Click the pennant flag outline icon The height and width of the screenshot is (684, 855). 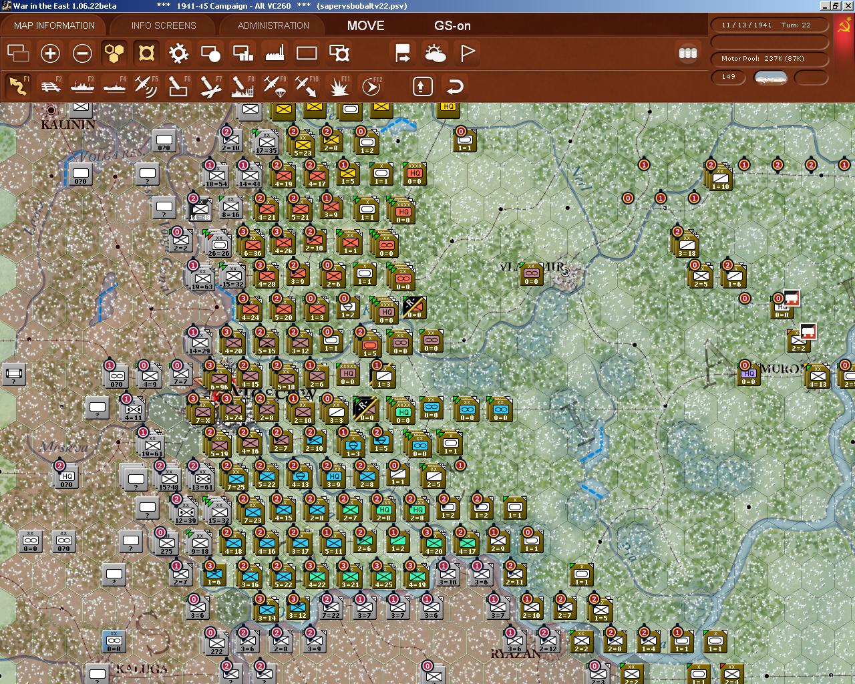[467, 53]
